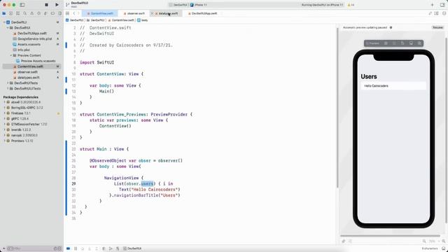Toggle the navigator sidebar visibility
448x252 pixels.
(x=22, y=5)
